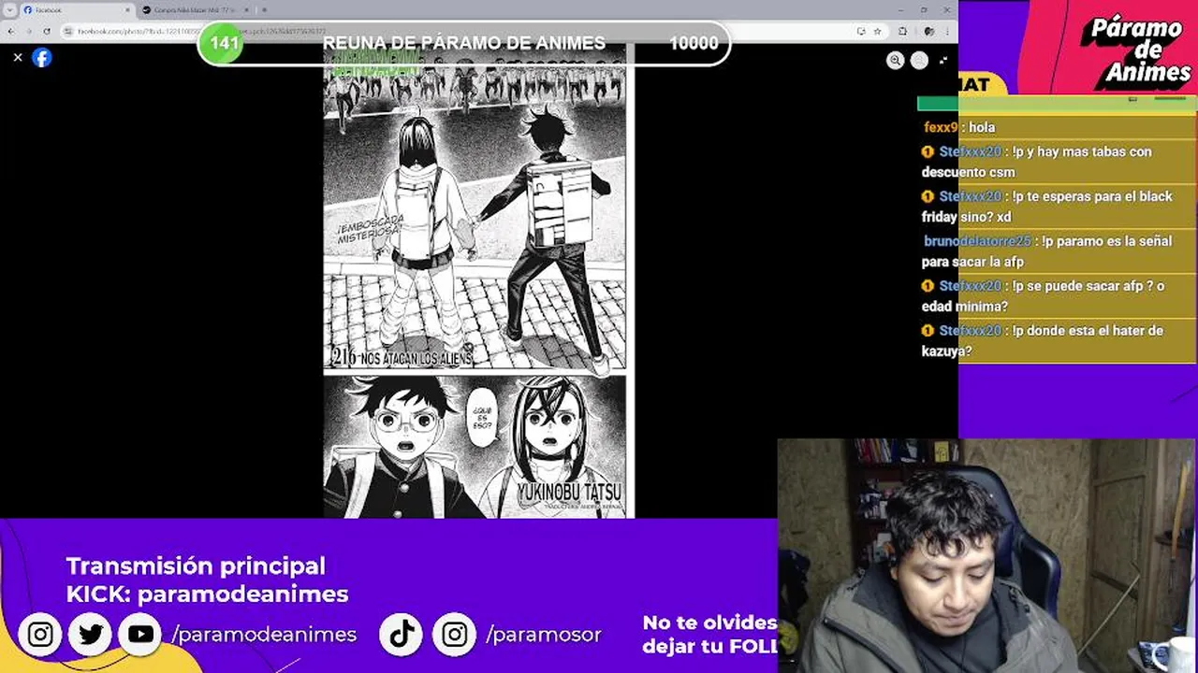Zoom out of the Facebook photo
Image resolution: width=1198 pixels, height=673 pixels.
[x=919, y=60]
